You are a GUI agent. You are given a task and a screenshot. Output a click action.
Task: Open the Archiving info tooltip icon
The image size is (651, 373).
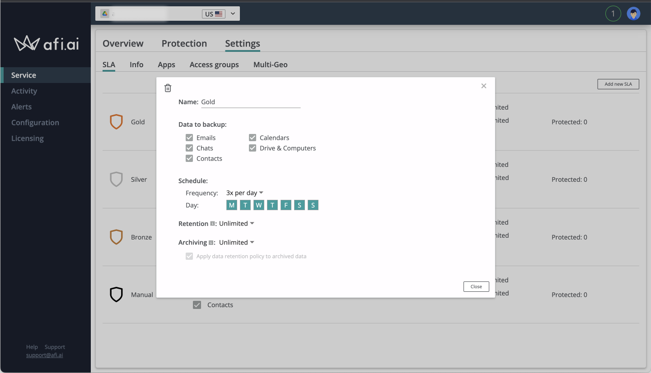tap(212, 242)
